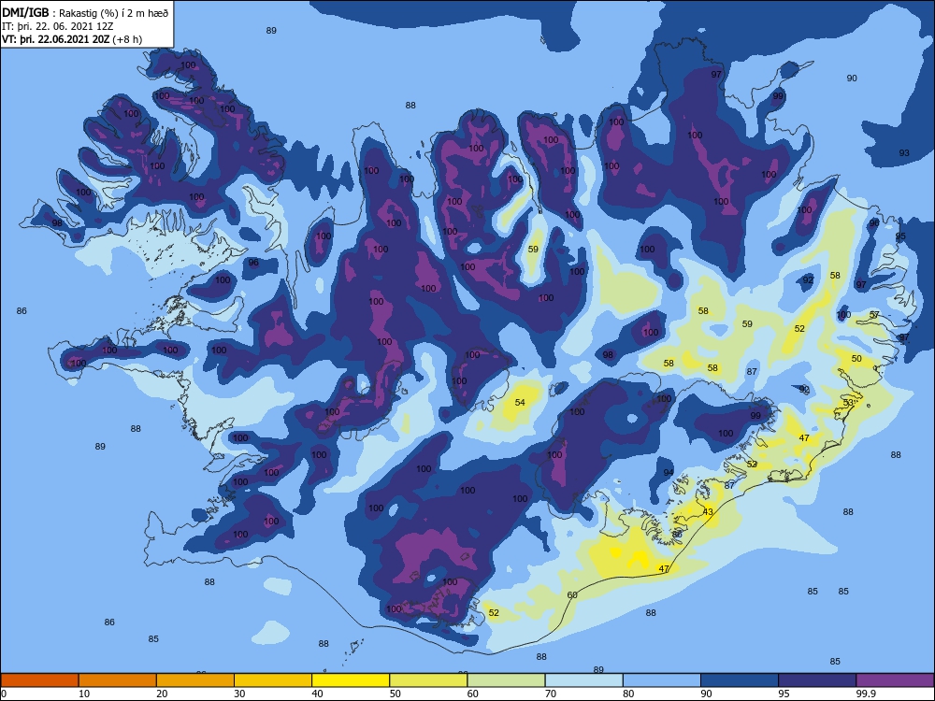Select the light blue 80–90 legend swatch
The image size is (935, 701).
[x=662, y=680]
